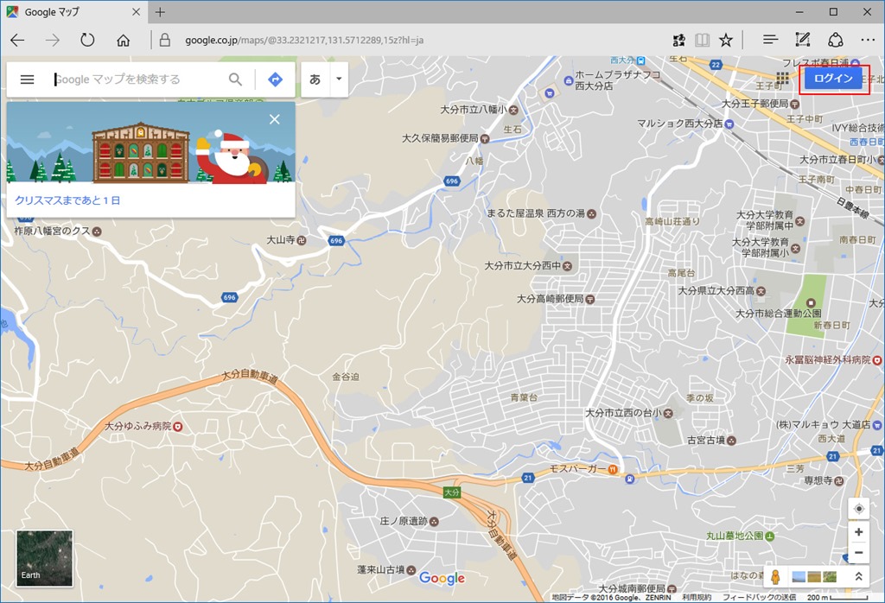Click the ログイン button
The height and width of the screenshot is (603, 885).
click(834, 79)
